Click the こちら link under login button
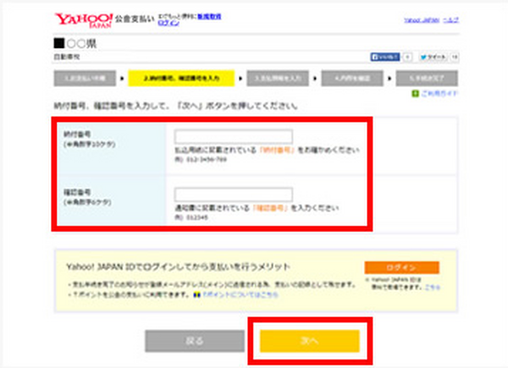The image size is (508, 368). click(x=433, y=287)
